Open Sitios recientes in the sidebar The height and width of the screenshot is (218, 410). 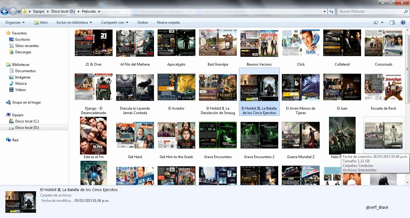tap(27, 46)
